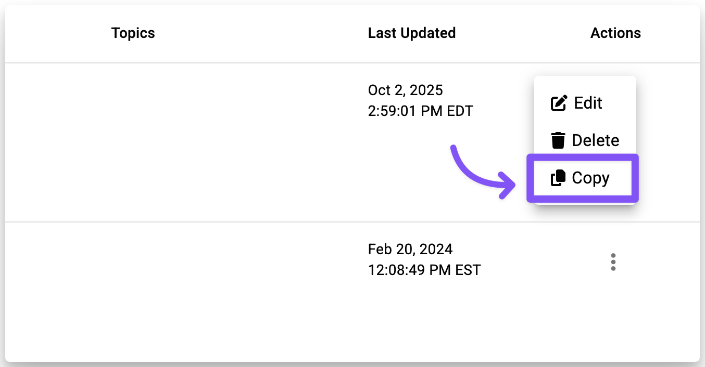Select the Edit text in actions menu
This screenshot has width=705, height=367.
click(588, 103)
